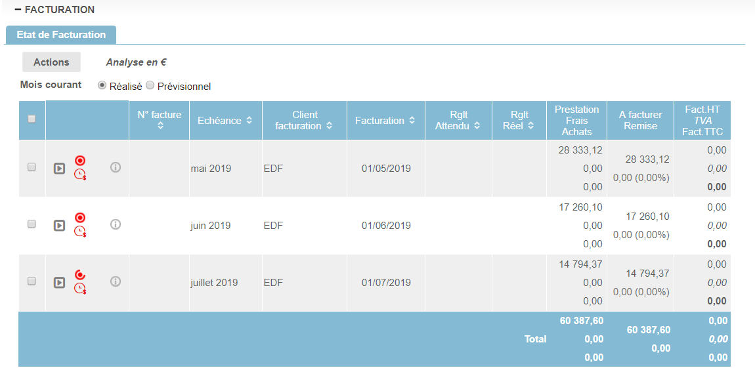
Task: Open the Etat de Facturation tab
Action: pyautogui.click(x=60, y=35)
